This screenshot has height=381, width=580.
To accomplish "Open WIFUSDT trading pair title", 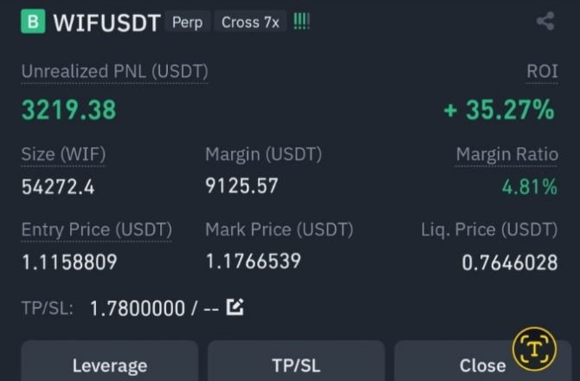I will pos(106,23).
